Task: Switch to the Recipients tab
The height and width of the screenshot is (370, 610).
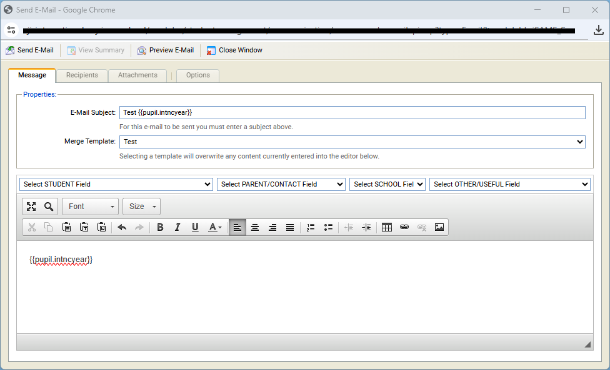Action: [82, 75]
